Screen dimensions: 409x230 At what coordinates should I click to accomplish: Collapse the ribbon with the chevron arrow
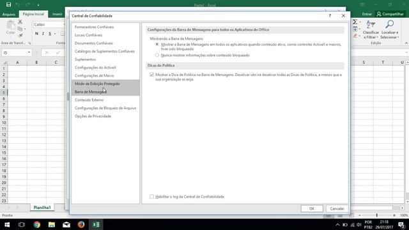pyautogui.click(x=406, y=43)
